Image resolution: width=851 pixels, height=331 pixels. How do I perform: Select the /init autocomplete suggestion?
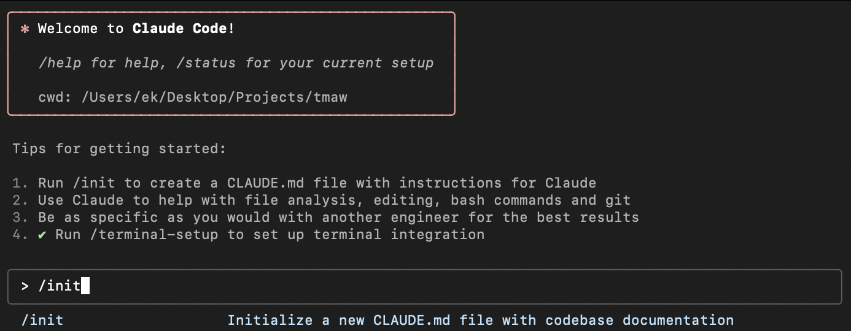(42, 320)
